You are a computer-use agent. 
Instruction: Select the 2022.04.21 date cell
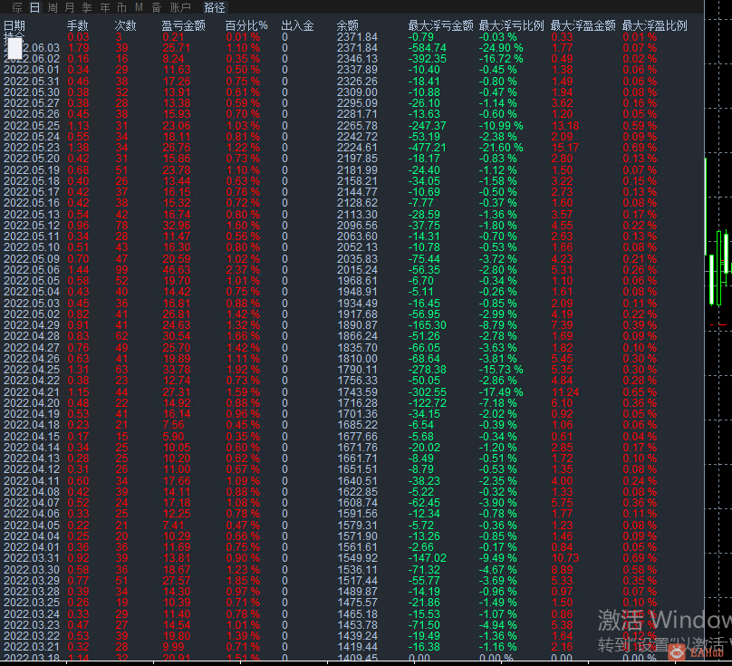coord(32,391)
